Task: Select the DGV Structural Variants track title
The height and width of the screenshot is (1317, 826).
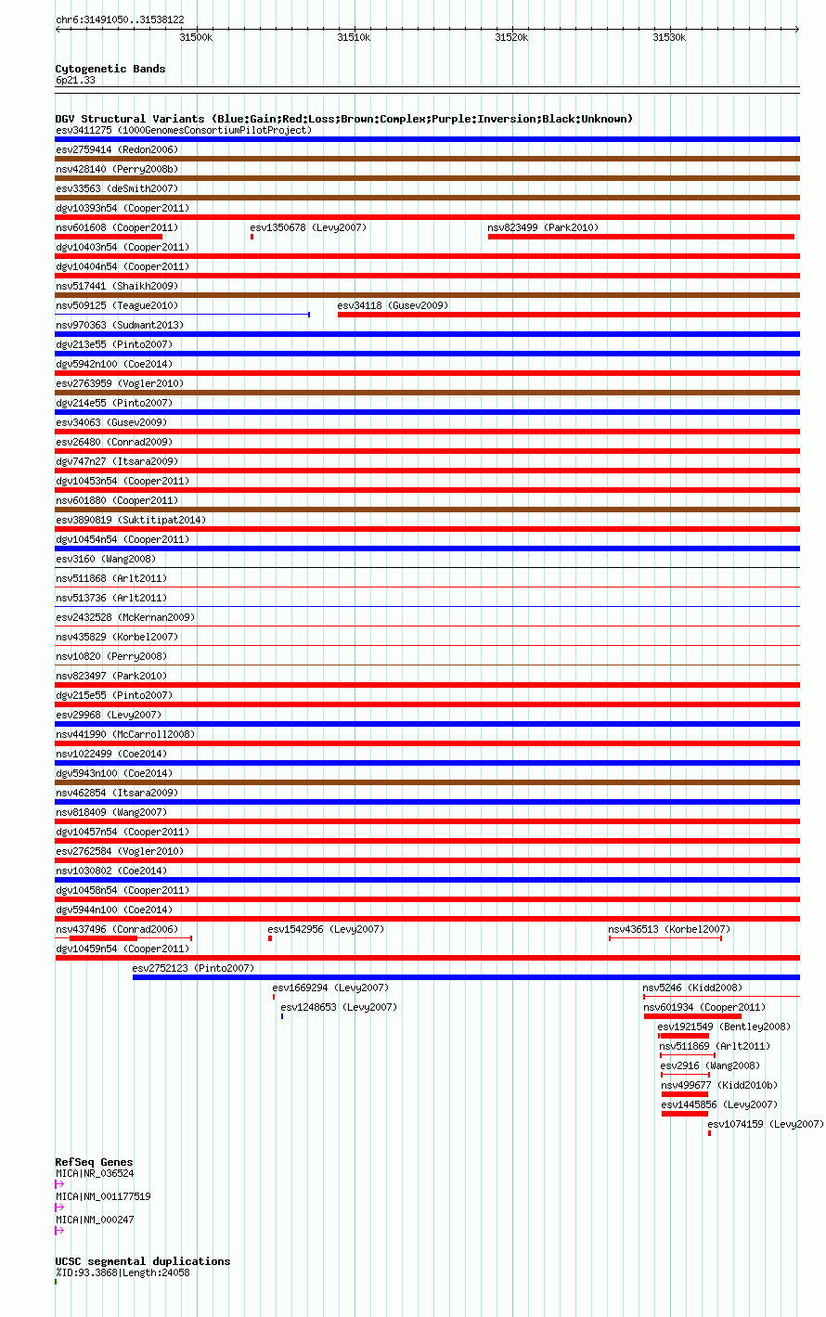Action: 343,119
